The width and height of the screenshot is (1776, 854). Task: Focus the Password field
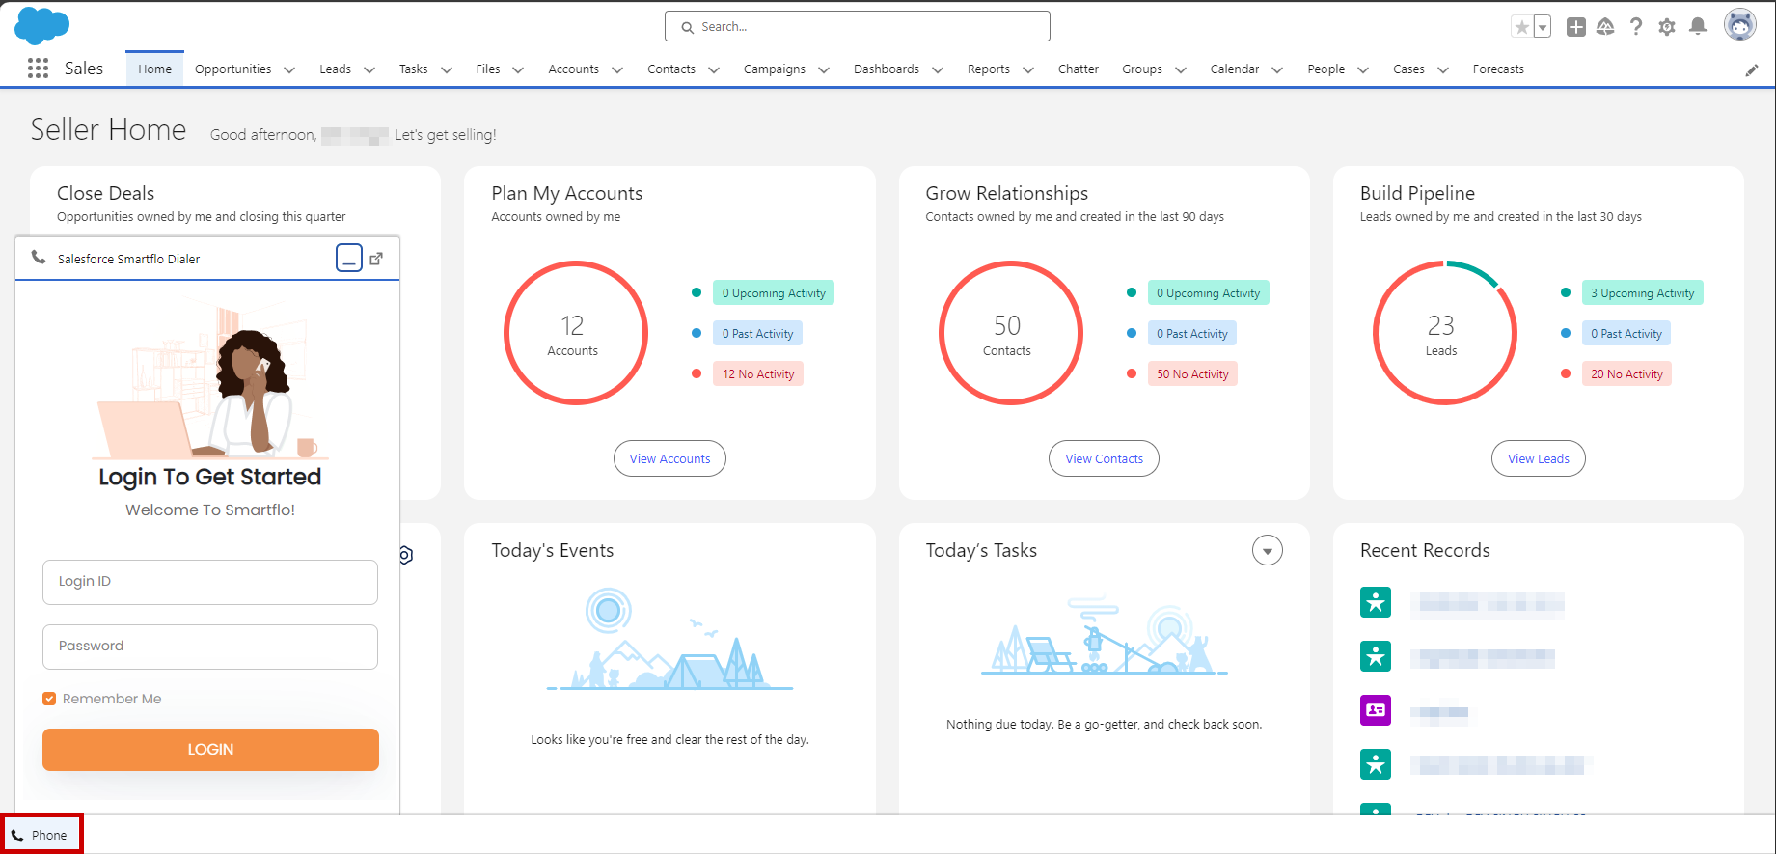(210, 647)
